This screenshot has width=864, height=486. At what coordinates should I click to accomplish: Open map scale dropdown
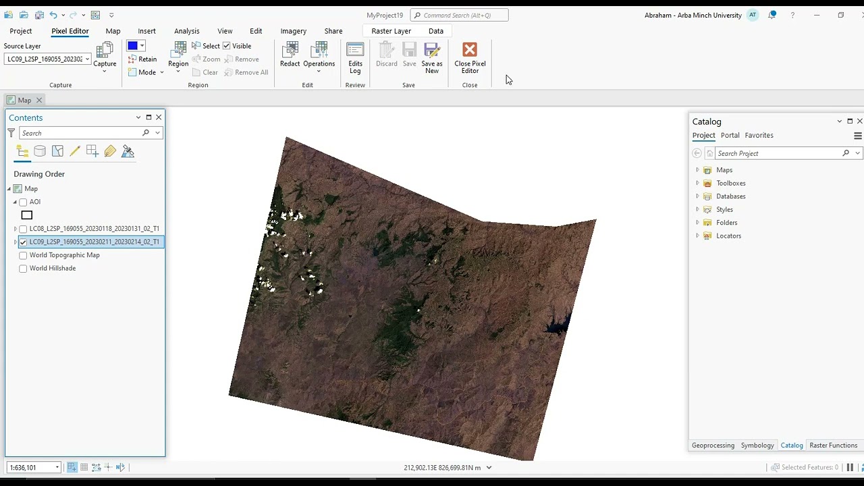point(57,467)
